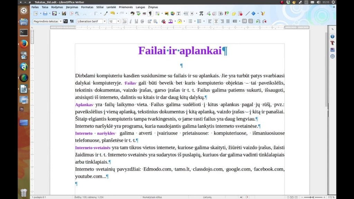Open the Rodymas menu
The width and height of the screenshot is (354, 199).
pyautogui.click(x=57, y=7)
